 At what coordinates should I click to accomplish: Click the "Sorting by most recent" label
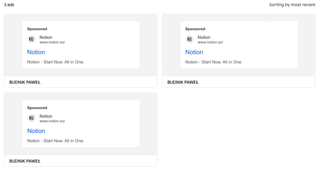(x=292, y=5)
